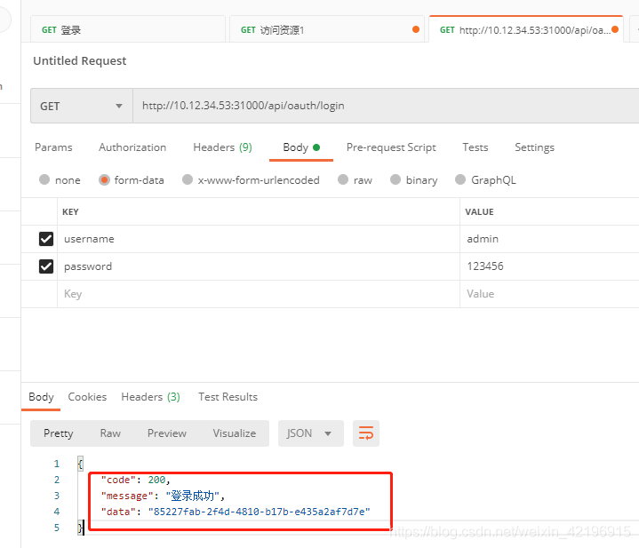Select the x-www-form-urlencoded radio button
This screenshot has height=548, width=639.
[x=188, y=179]
